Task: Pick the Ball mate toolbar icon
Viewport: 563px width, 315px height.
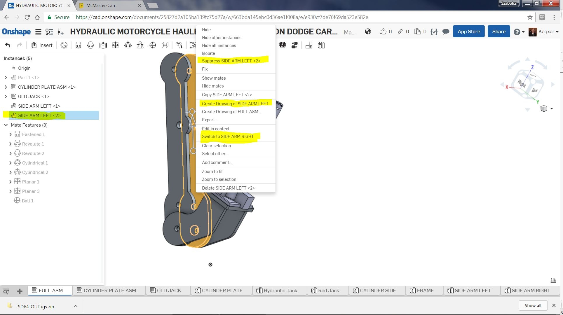Action: 153,45
